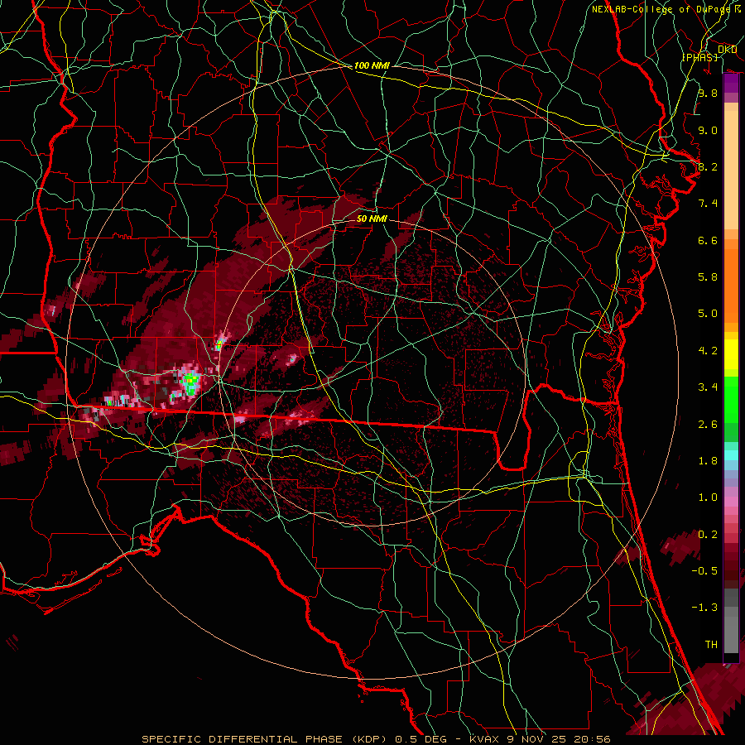Image resolution: width=745 pixels, height=745 pixels.
Task: Click the 2.6 scale value
Action: tap(708, 425)
